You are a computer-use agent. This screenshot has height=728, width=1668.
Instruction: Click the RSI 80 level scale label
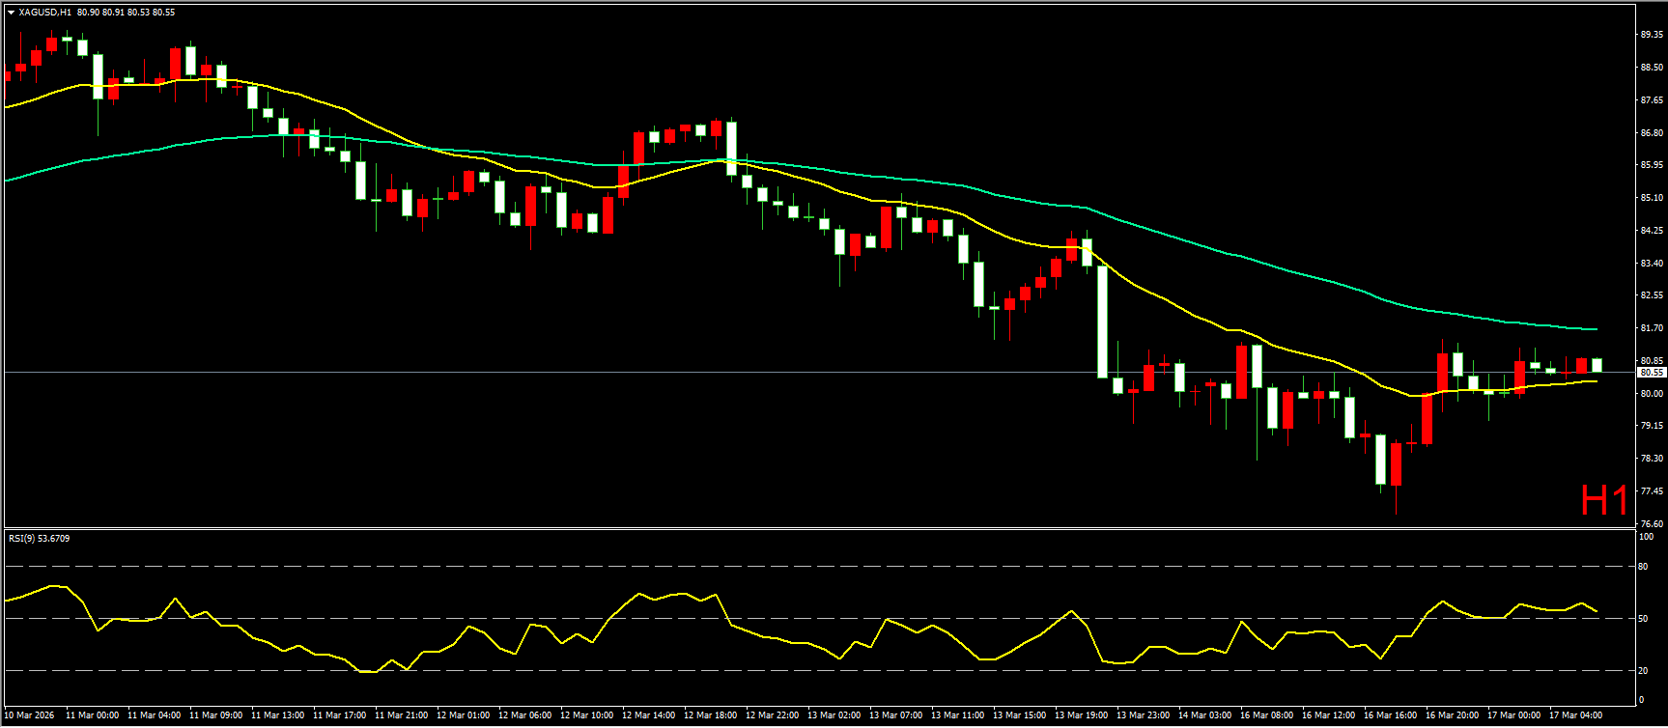point(1643,567)
